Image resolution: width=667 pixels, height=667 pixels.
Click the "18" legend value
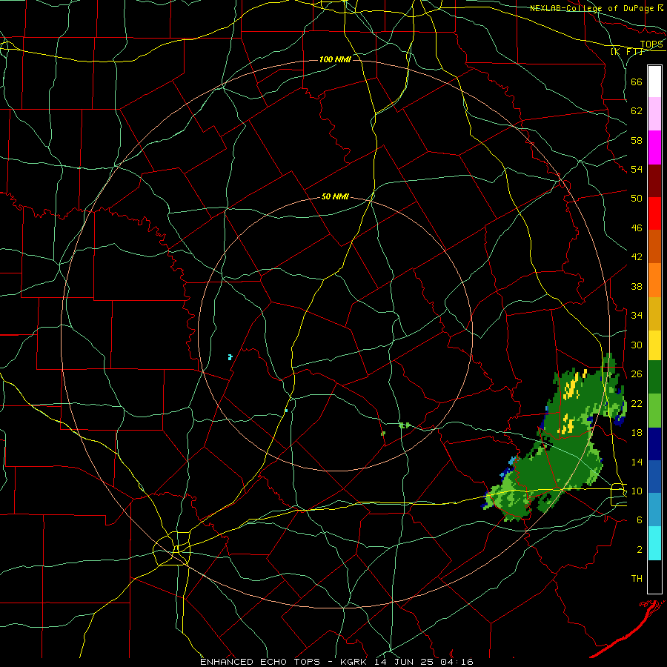(x=637, y=433)
